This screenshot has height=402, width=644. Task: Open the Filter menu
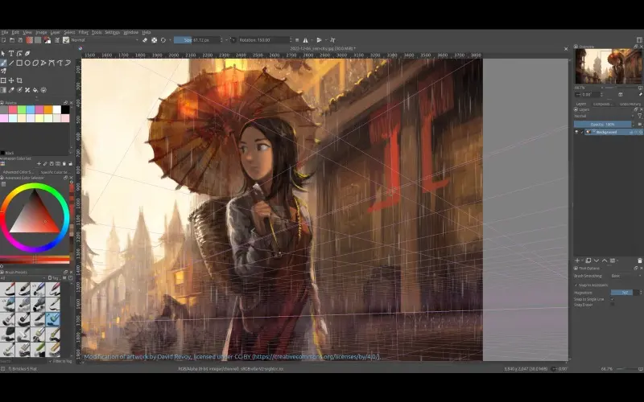81,32
